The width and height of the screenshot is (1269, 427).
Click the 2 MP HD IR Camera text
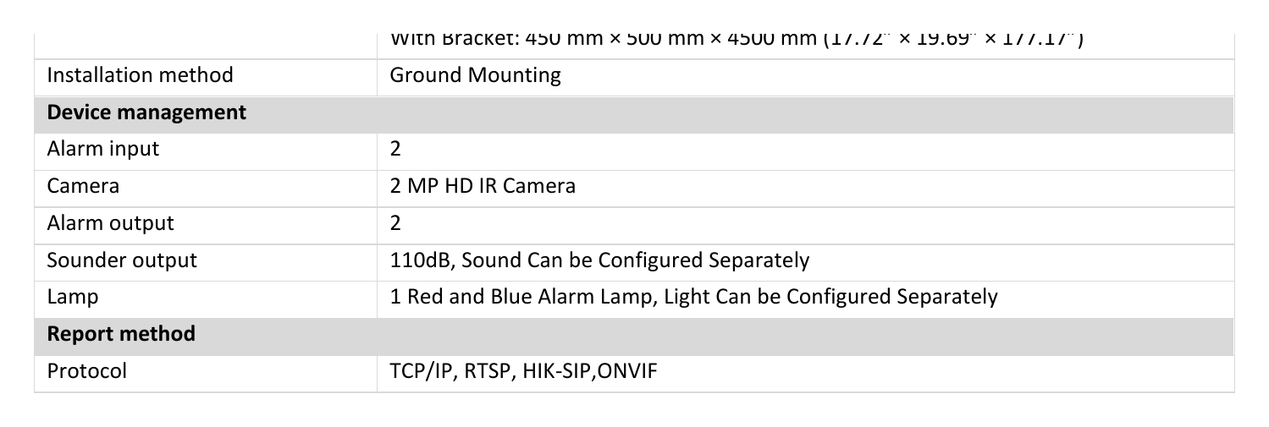pyautogui.click(x=483, y=186)
